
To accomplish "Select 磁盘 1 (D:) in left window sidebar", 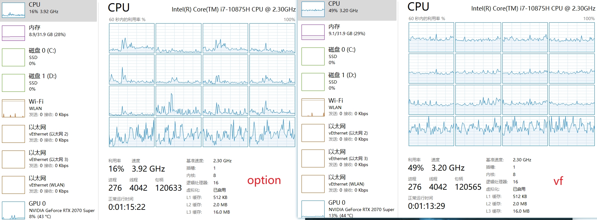I will coord(48,83).
